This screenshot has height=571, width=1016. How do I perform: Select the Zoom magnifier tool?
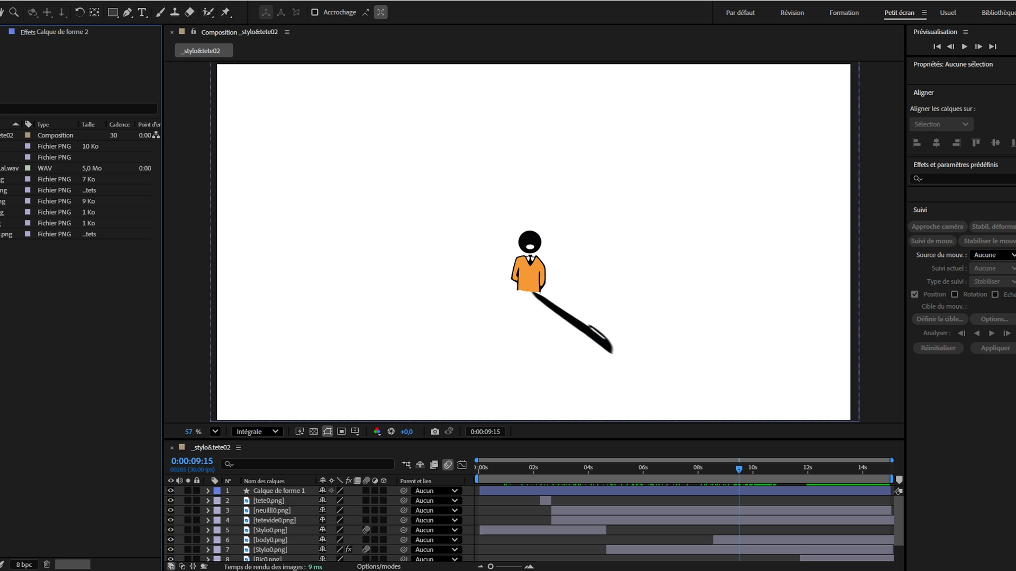[x=14, y=12]
